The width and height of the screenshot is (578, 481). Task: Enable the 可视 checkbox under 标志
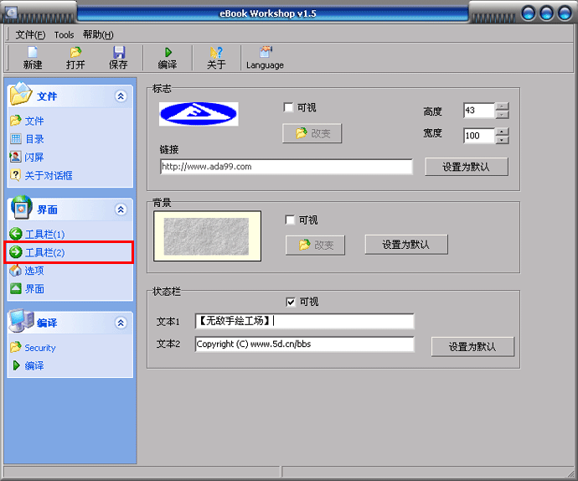click(x=289, y=108)
